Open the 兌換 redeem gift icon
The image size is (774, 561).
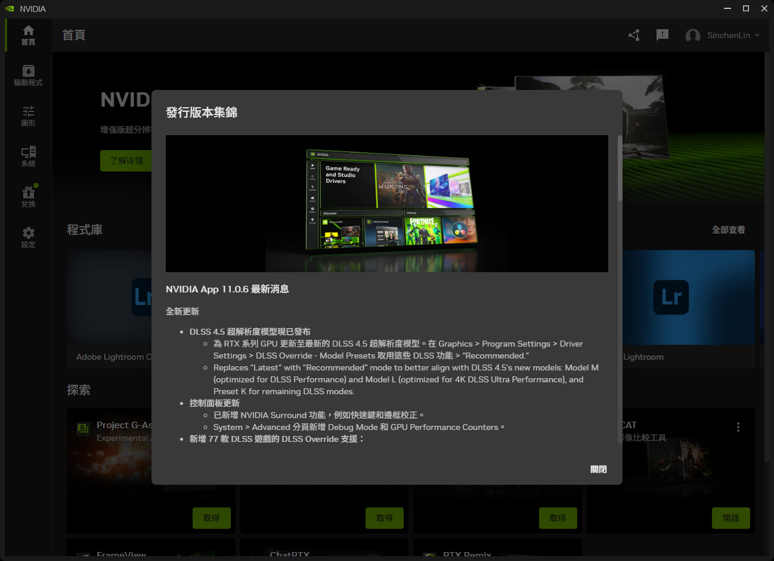(28, 197)
